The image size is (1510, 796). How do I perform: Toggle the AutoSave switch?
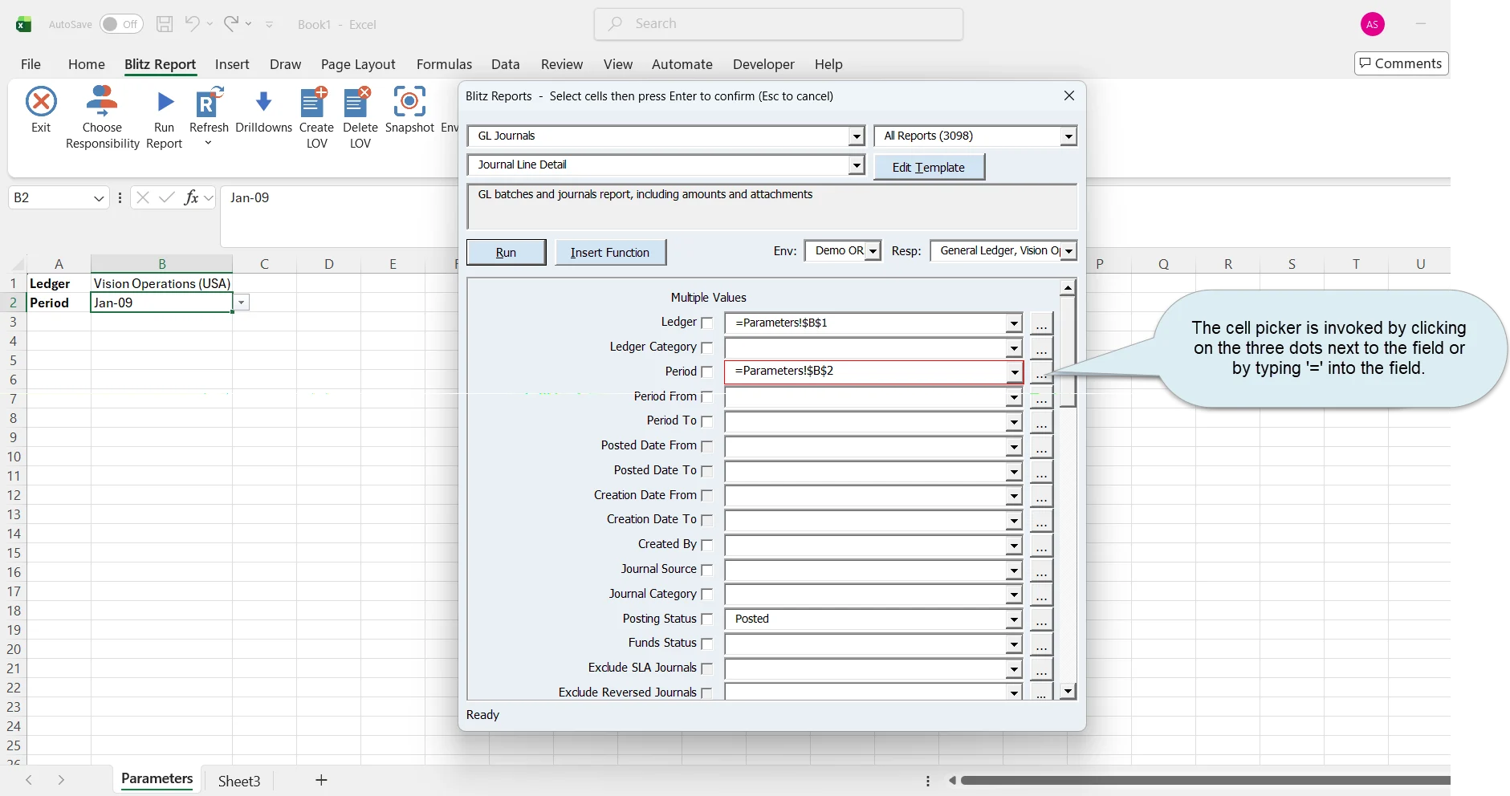click(121, 24)
